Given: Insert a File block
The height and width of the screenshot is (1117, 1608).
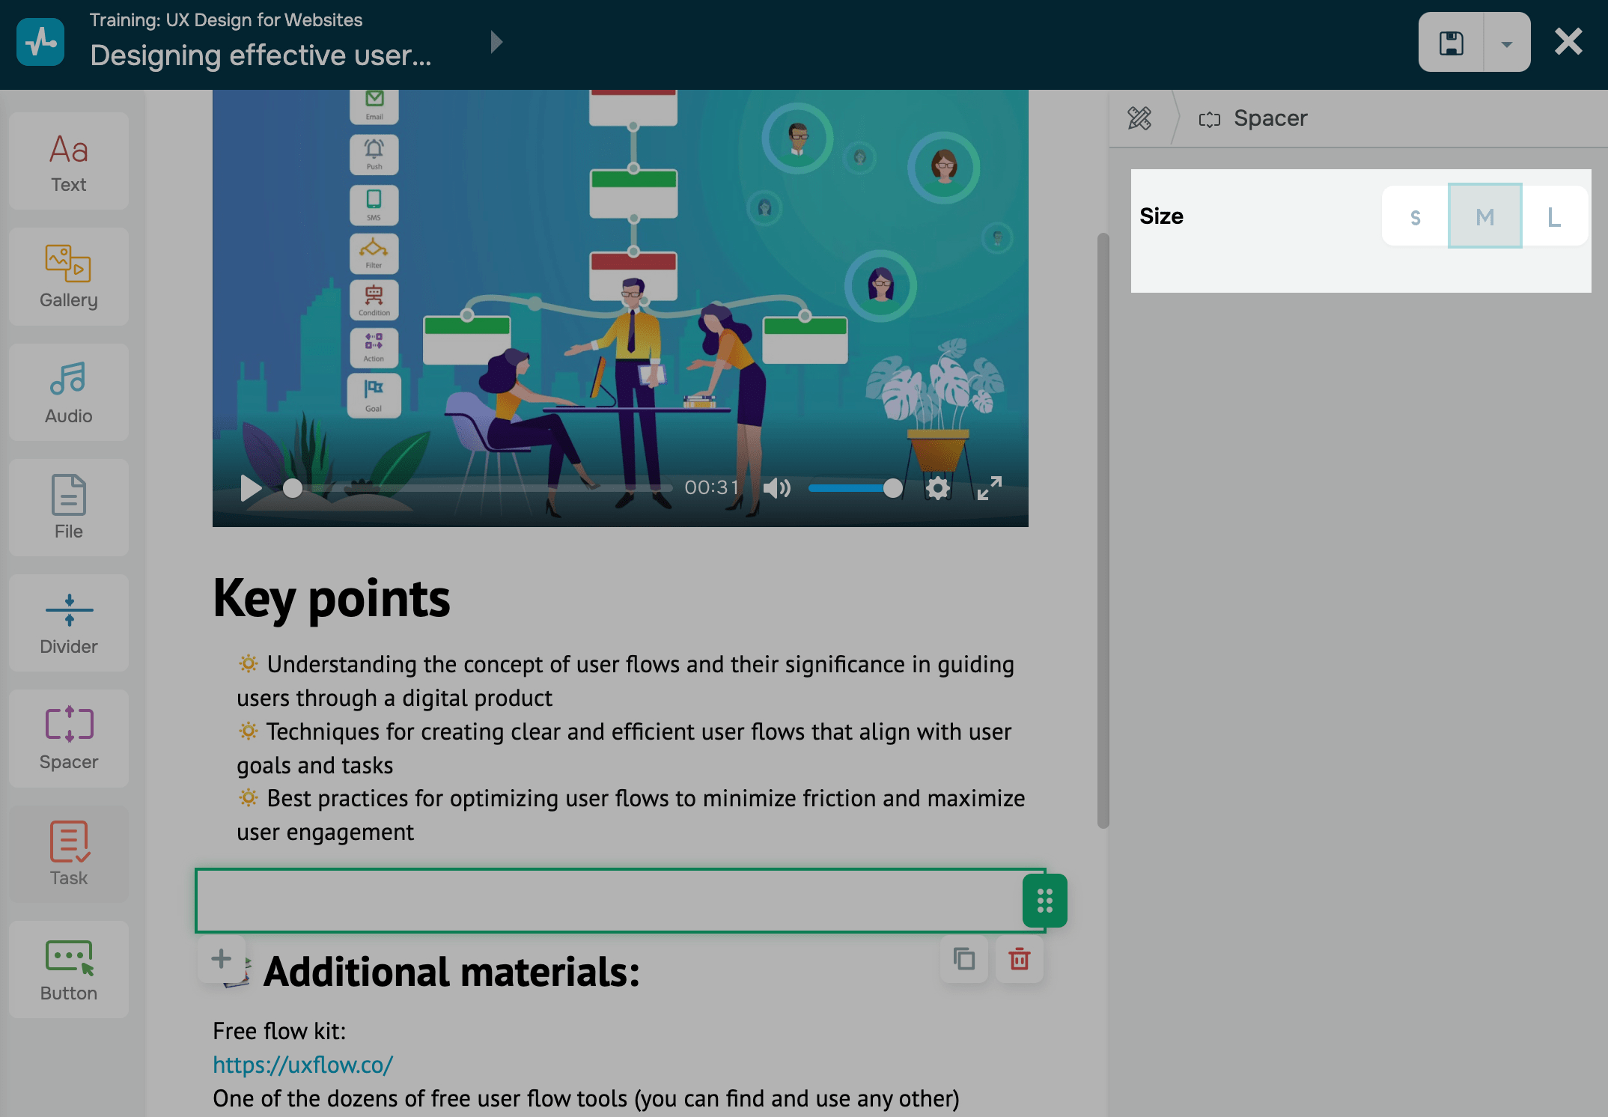Looking at the screenshot, I should pos(69,508).
